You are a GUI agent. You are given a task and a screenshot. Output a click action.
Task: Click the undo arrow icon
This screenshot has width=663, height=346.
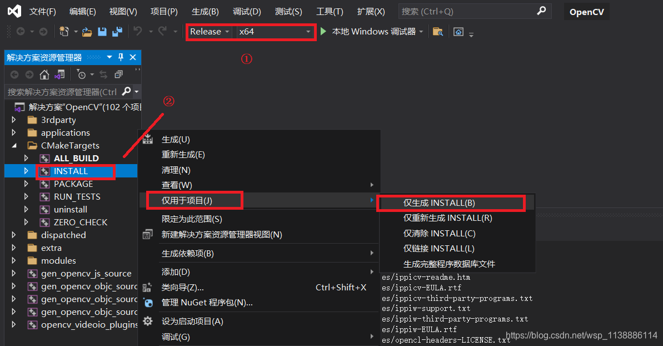pyautogui.click(x=138, y=31)
